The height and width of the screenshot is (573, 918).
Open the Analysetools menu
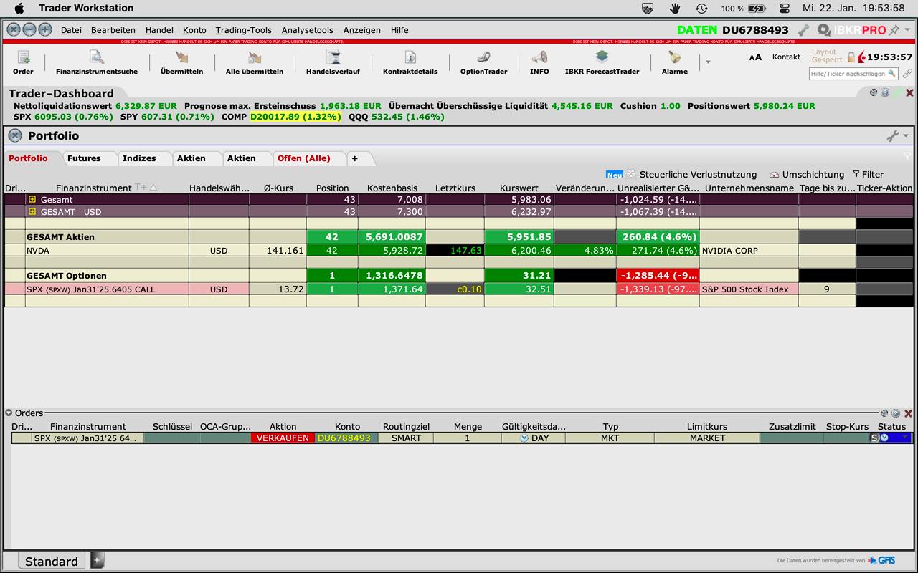coord(307,30)
